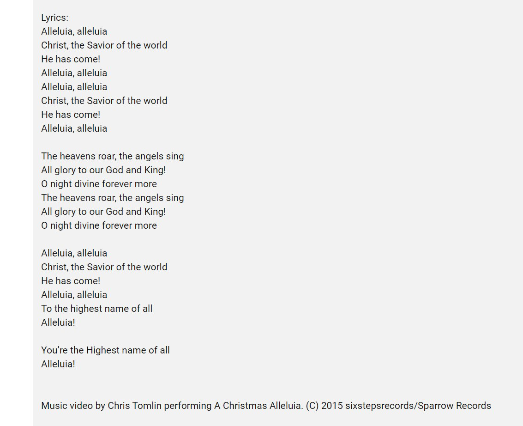Click the final "Alleluia!" line of the lyrics
This screenshot has height=426, width=523.
point(58,364)
